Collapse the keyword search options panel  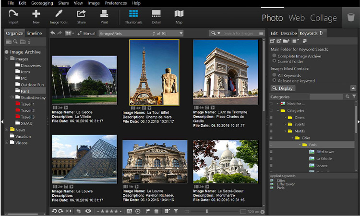click(353, 88)
